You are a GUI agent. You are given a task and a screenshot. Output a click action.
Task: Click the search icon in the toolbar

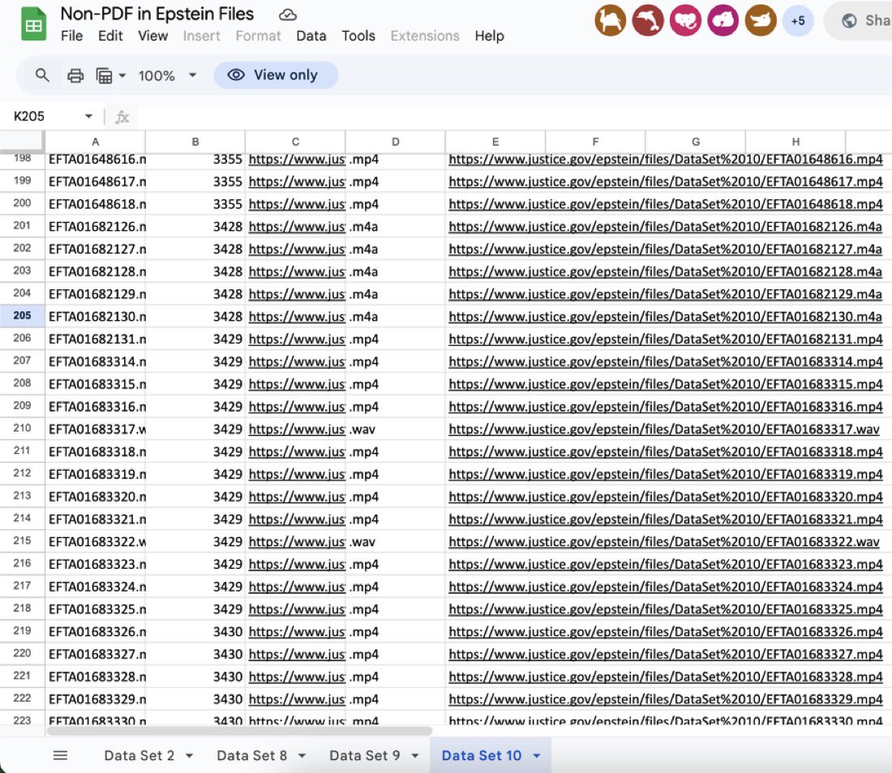tap(41, 75)
